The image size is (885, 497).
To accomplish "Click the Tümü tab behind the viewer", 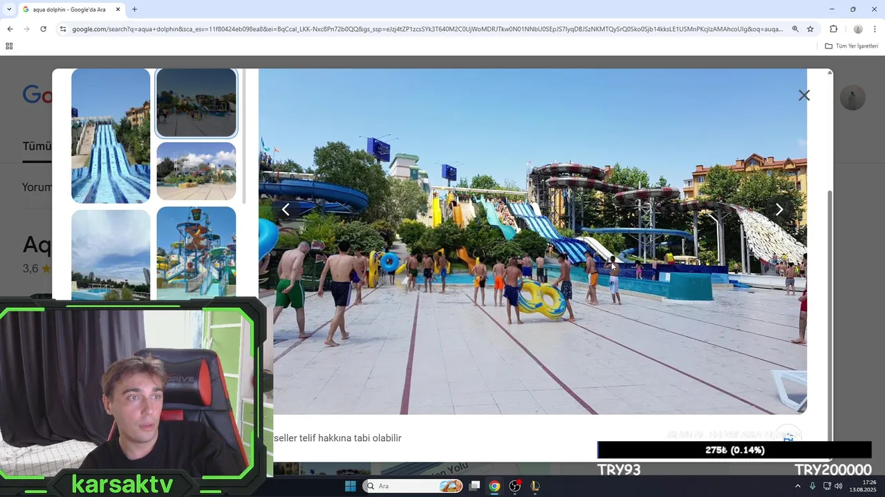I will [37, 146].
